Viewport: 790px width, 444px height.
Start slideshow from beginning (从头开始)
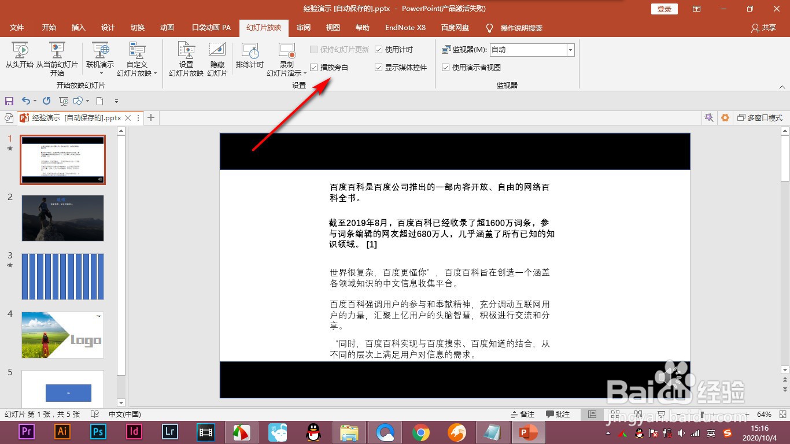20,55
